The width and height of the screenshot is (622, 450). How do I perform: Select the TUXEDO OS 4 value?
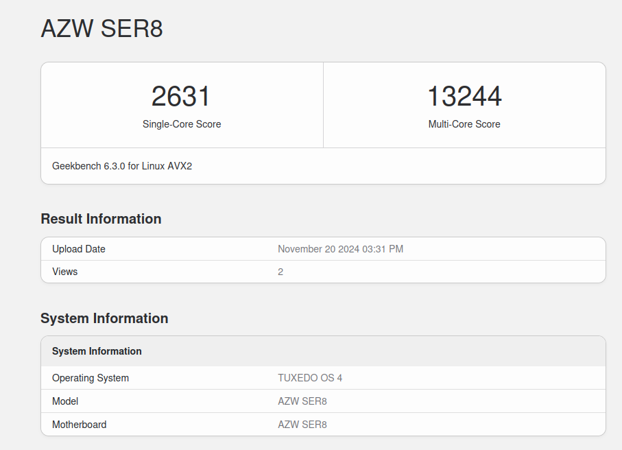point(310,378)
